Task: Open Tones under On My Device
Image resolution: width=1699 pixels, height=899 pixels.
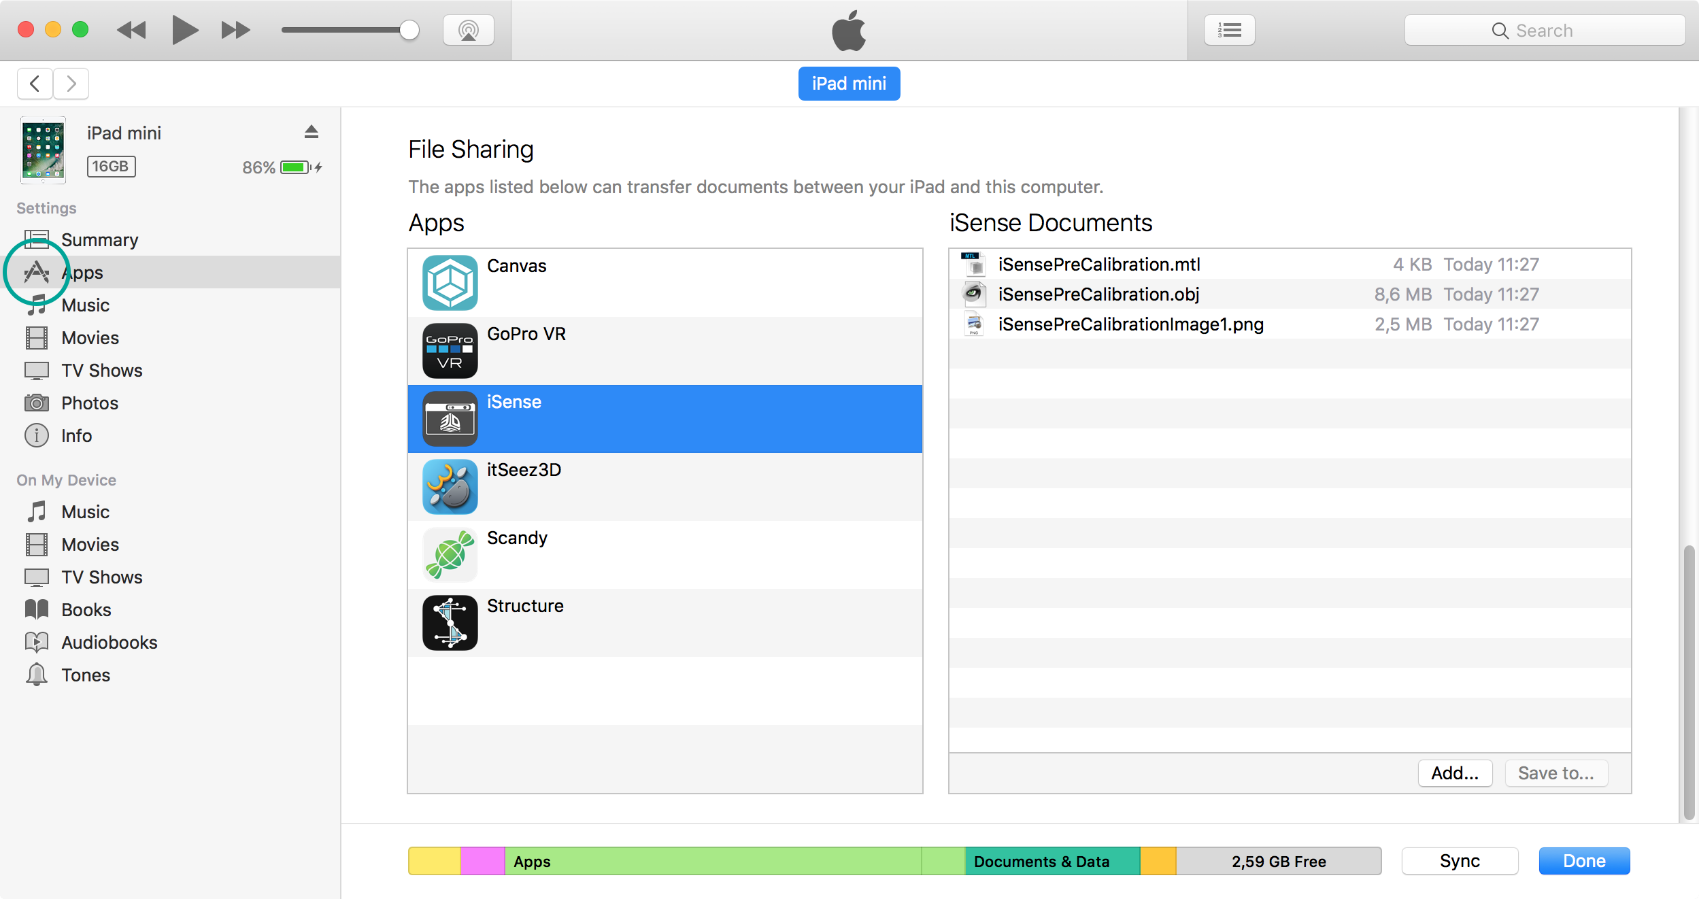Action: (x=85, y=675)
